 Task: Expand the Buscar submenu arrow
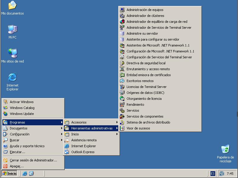[x=61, y=140]
